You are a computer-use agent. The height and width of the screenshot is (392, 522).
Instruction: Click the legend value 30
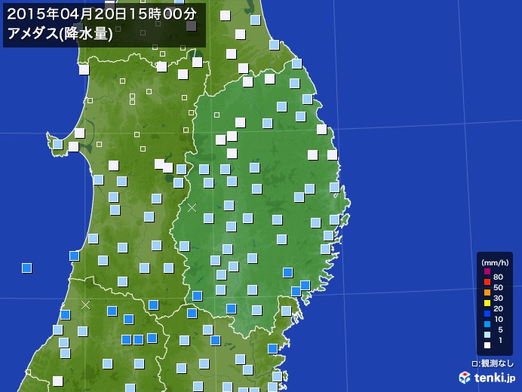point(498,299)
